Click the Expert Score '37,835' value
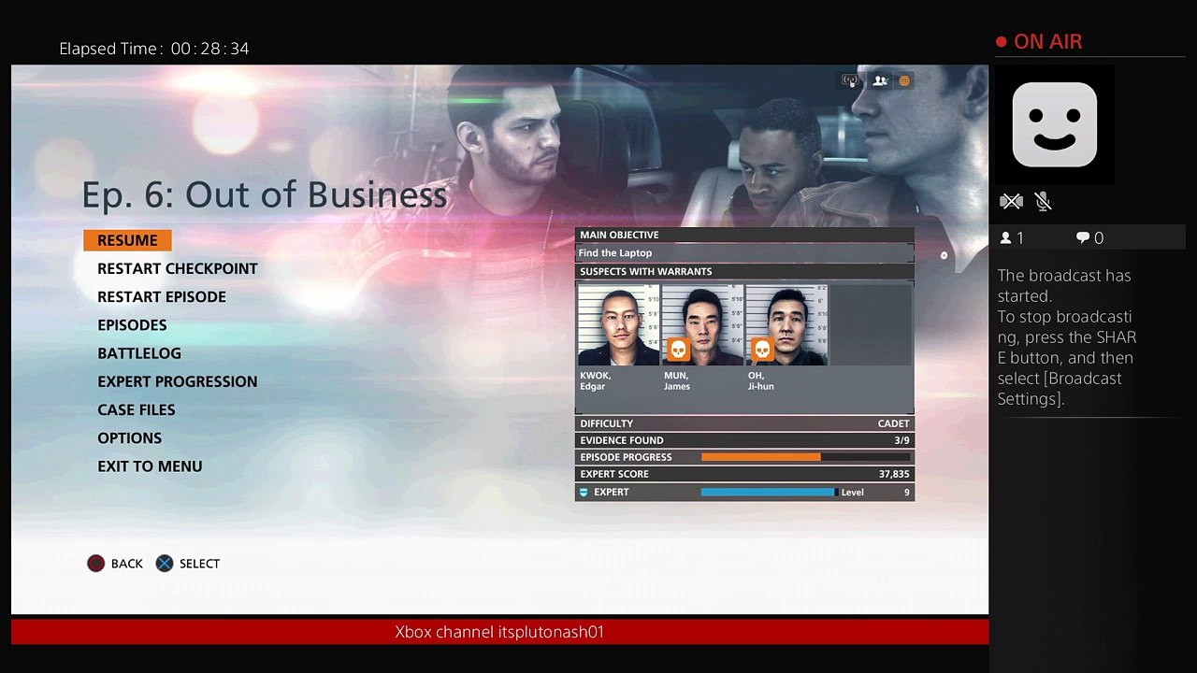Viewport: 1197px width, 673px height. pos(894,474)
